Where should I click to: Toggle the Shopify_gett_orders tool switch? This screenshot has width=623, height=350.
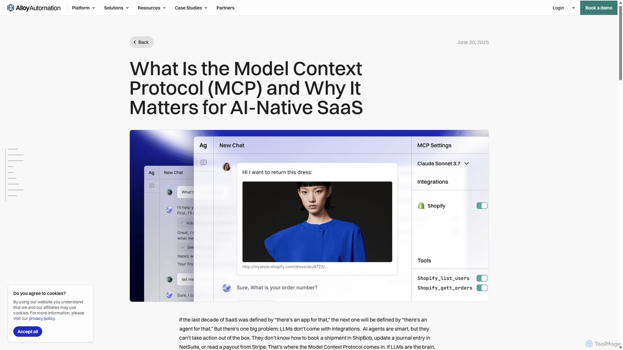pos(482,288)
